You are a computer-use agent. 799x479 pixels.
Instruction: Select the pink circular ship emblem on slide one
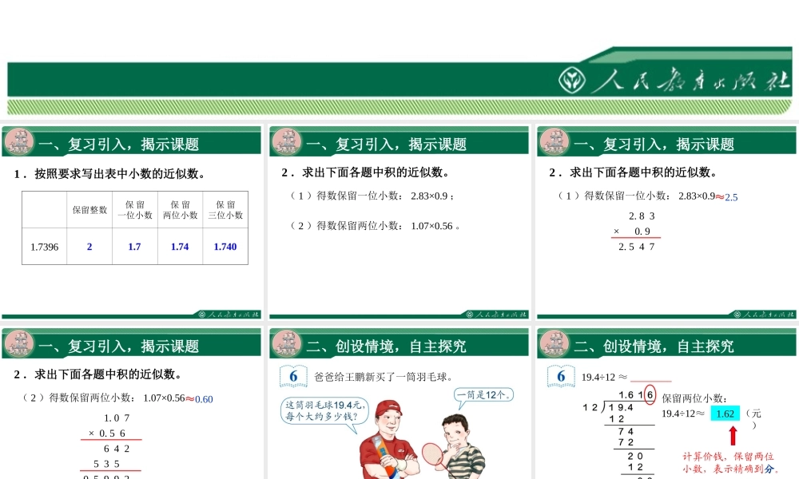pyautogui.click(x=17, y=141)
